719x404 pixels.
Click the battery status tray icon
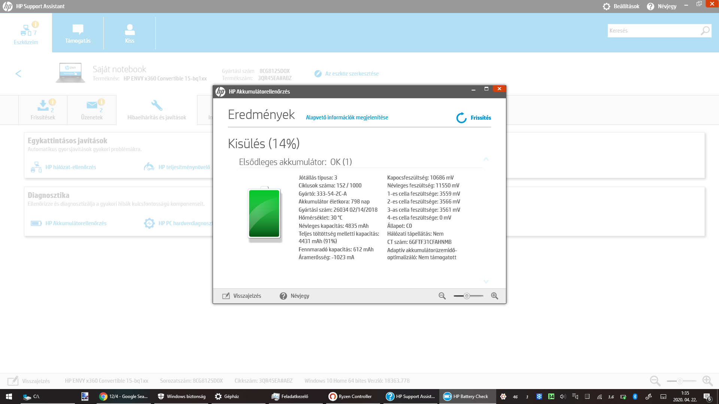(623, 397)
